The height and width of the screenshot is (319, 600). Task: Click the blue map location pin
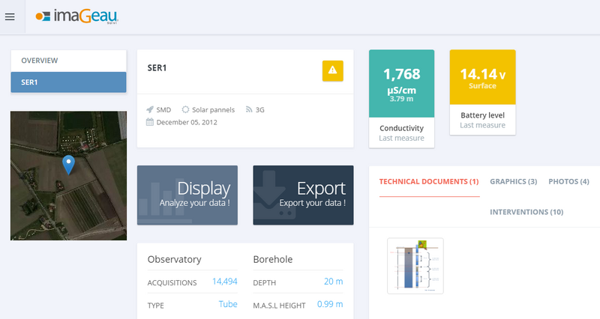pyautogui.click(x=68, y=164)
